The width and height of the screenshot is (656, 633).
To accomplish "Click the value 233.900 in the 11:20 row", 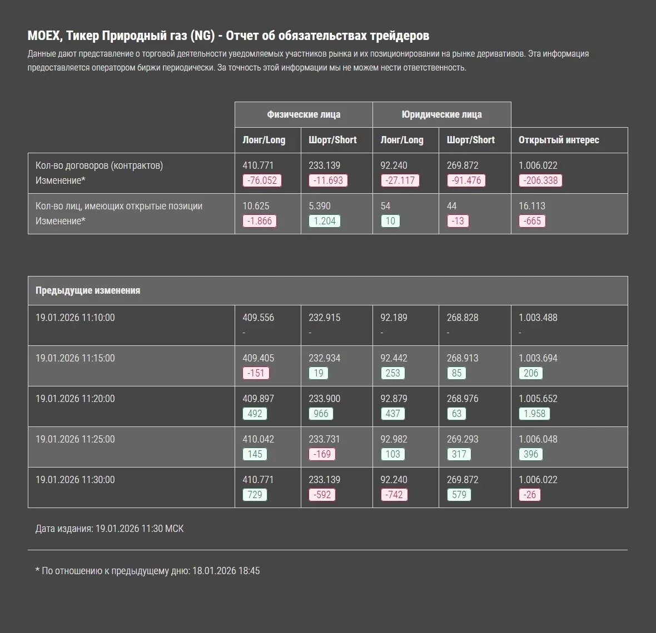I will [x=324, y=399].
